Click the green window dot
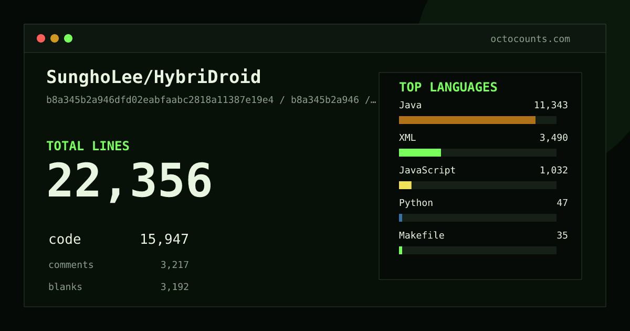The height and width of the screenshot is (331, 630). coord(68,38)
